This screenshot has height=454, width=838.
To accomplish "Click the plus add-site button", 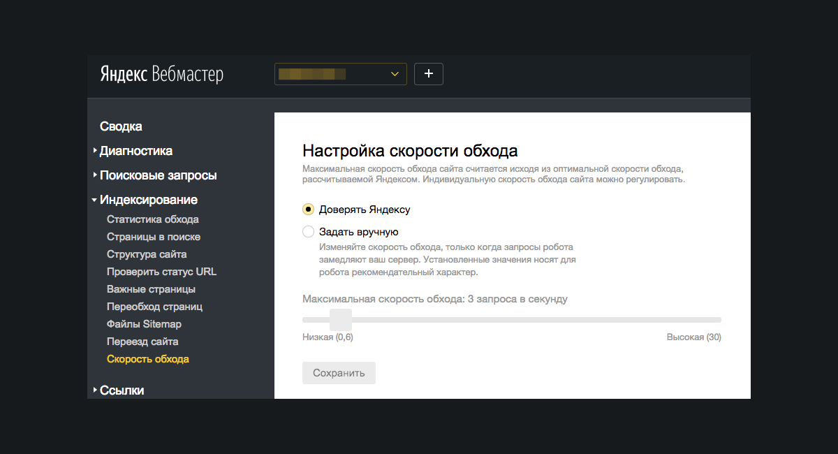I will coord(429,73).
